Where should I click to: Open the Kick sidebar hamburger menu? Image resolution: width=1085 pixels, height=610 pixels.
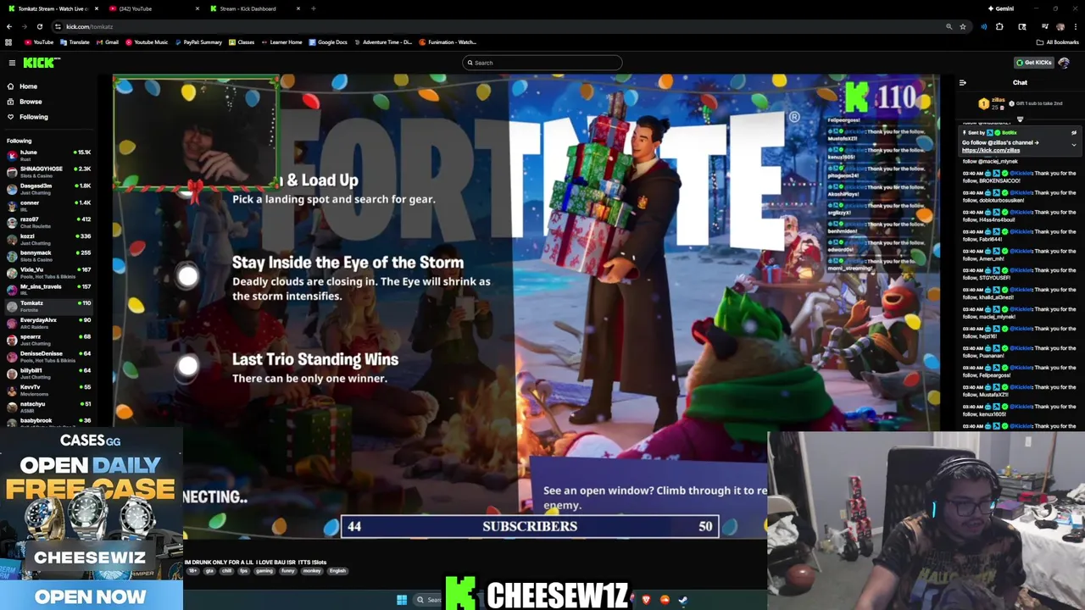tap(12, 63)
